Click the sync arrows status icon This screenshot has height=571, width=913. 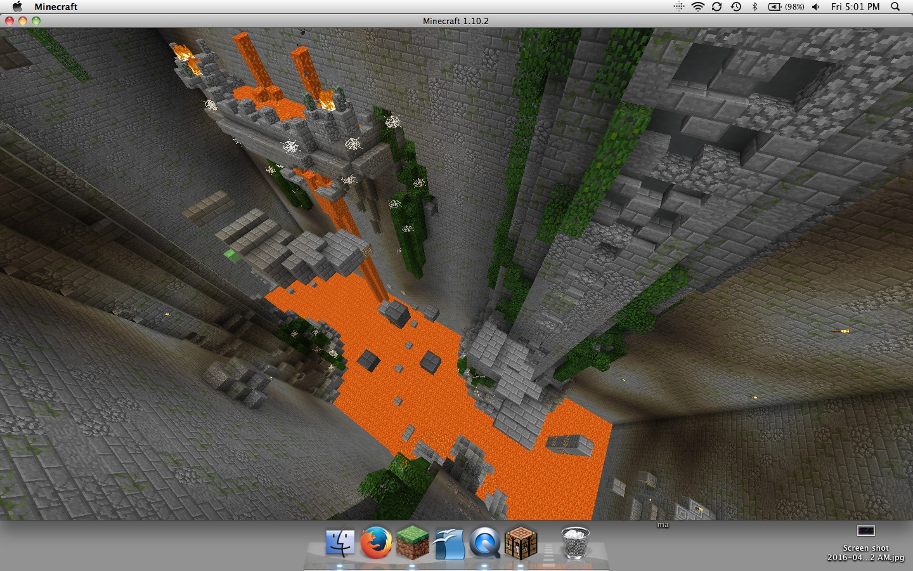[x=716, y=6]
